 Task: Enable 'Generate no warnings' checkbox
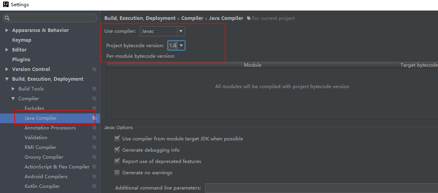tap(117, 173)
